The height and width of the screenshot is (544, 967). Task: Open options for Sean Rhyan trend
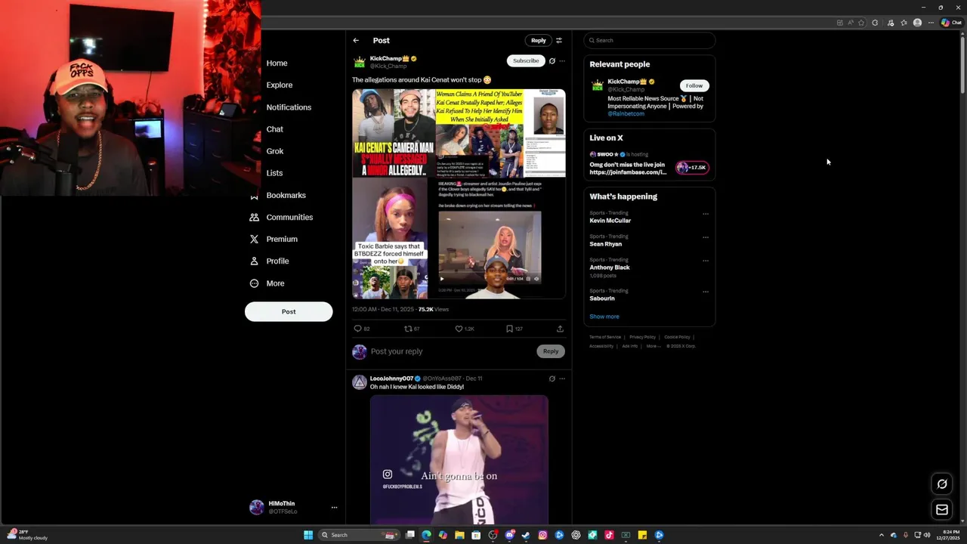click(706, 237)
